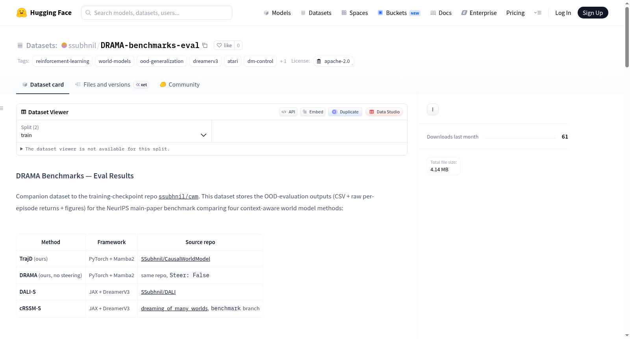Click the Total file size 4.14 MB box
This screenshot has width=630, height=339.
click(x=444, y=166)
